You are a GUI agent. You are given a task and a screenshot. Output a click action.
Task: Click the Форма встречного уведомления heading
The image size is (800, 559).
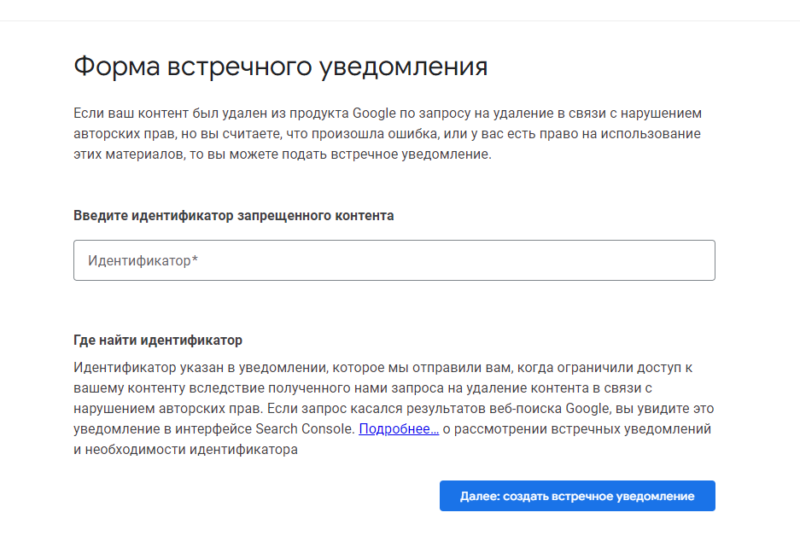point(281,67)
